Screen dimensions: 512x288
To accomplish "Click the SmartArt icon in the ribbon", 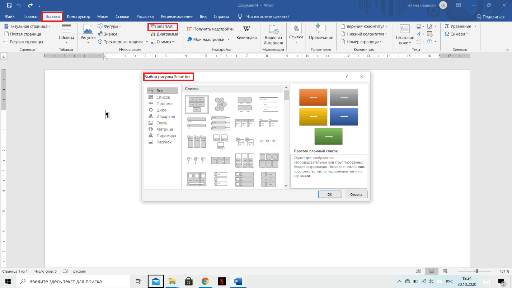I will 153,27.
